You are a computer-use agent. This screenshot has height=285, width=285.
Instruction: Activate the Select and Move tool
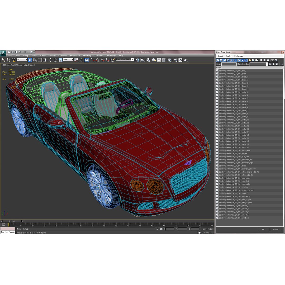(50, 60)
